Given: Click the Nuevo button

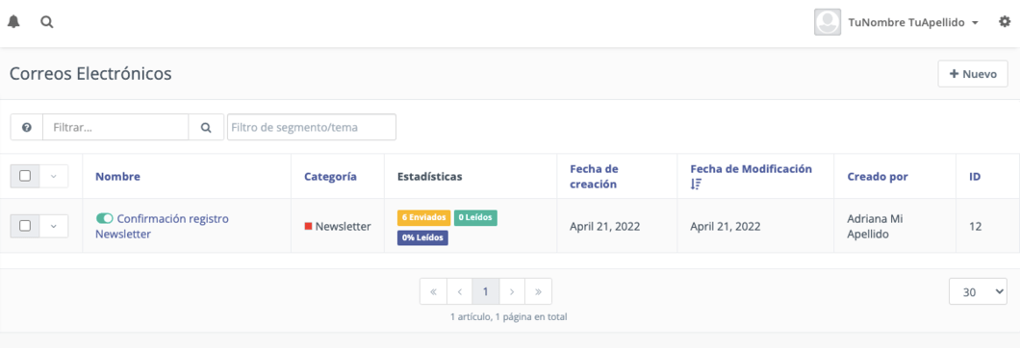Looking at the screenshot, I should (x=973, y=73).
